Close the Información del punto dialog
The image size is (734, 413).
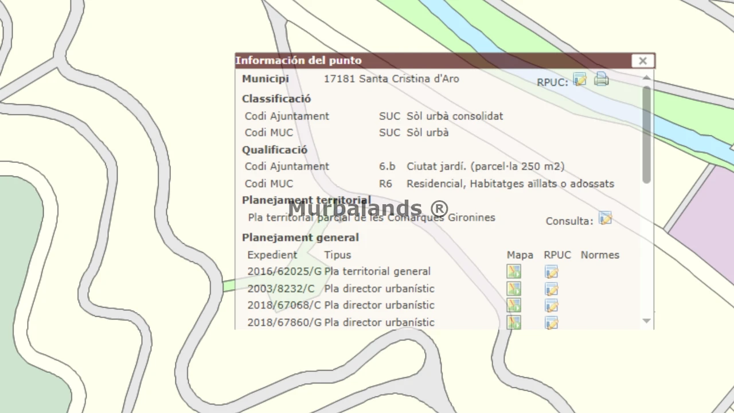[x=642, y=61]
